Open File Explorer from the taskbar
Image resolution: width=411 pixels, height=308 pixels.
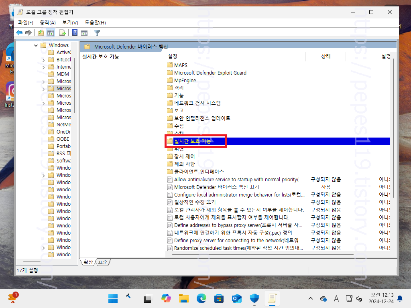tap(184, 298)
